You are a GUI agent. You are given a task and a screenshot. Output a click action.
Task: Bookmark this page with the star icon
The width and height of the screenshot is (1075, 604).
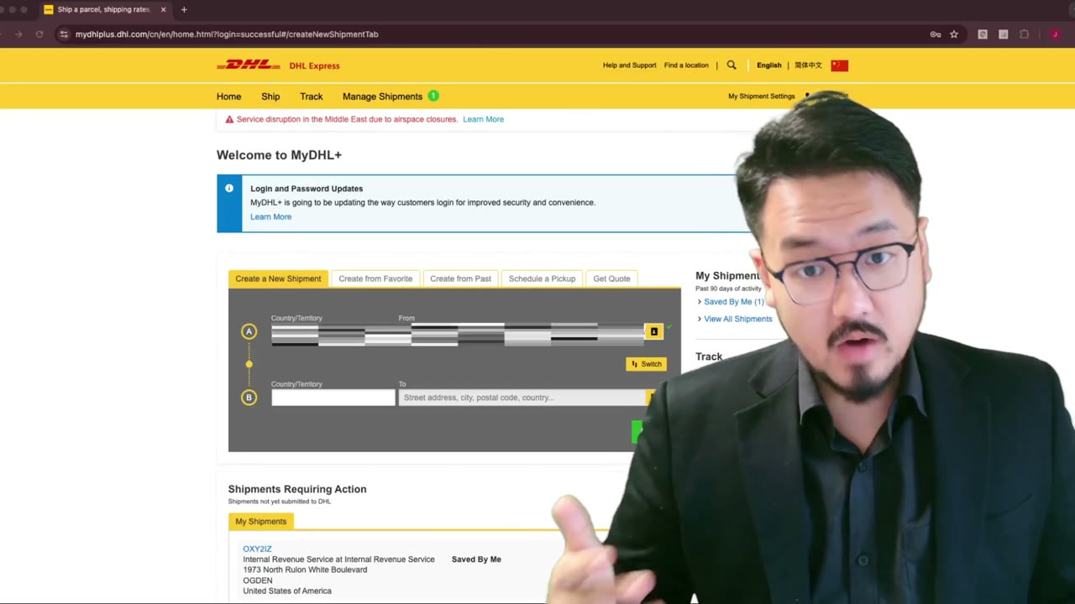pyautogui.click(x=954, y=34)
